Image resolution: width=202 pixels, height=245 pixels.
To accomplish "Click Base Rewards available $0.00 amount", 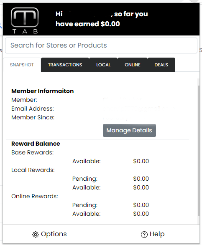I will (141, 161).
